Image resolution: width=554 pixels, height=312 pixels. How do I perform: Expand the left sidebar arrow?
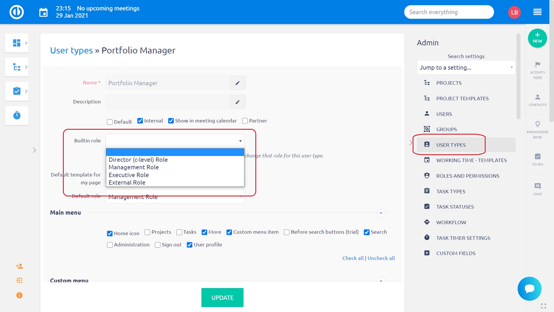tap(34, 150)
